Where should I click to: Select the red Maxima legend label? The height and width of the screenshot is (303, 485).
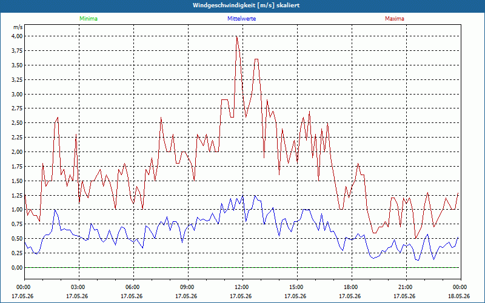[x=395, y=19]
